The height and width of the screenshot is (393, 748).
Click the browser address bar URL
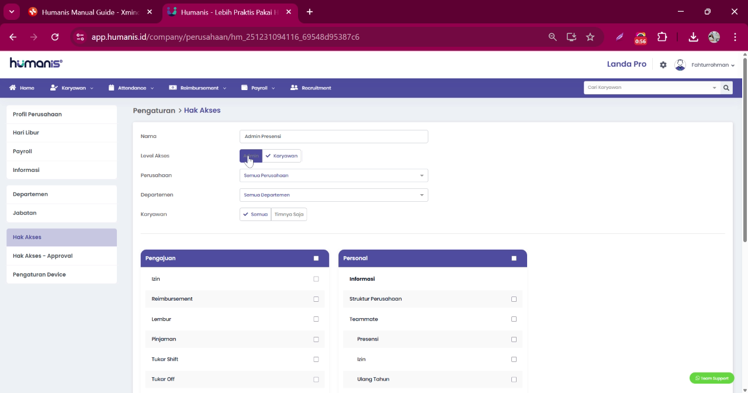(x=226, y=37)
